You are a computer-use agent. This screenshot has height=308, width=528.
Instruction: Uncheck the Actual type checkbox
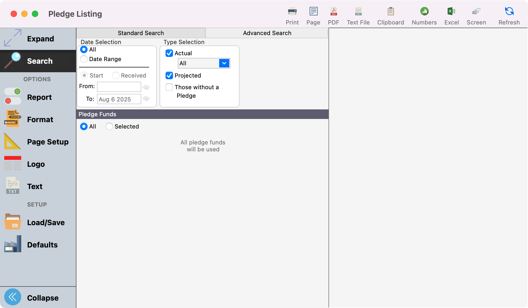[169, 53]
